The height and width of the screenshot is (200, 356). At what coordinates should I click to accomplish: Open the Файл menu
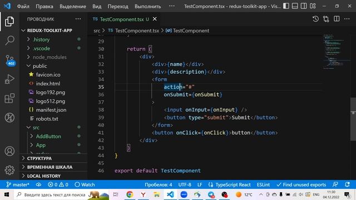[x=23, y=6]
